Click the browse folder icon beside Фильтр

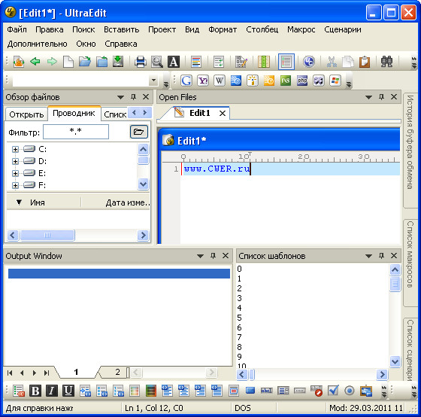(x=139, y=132)
